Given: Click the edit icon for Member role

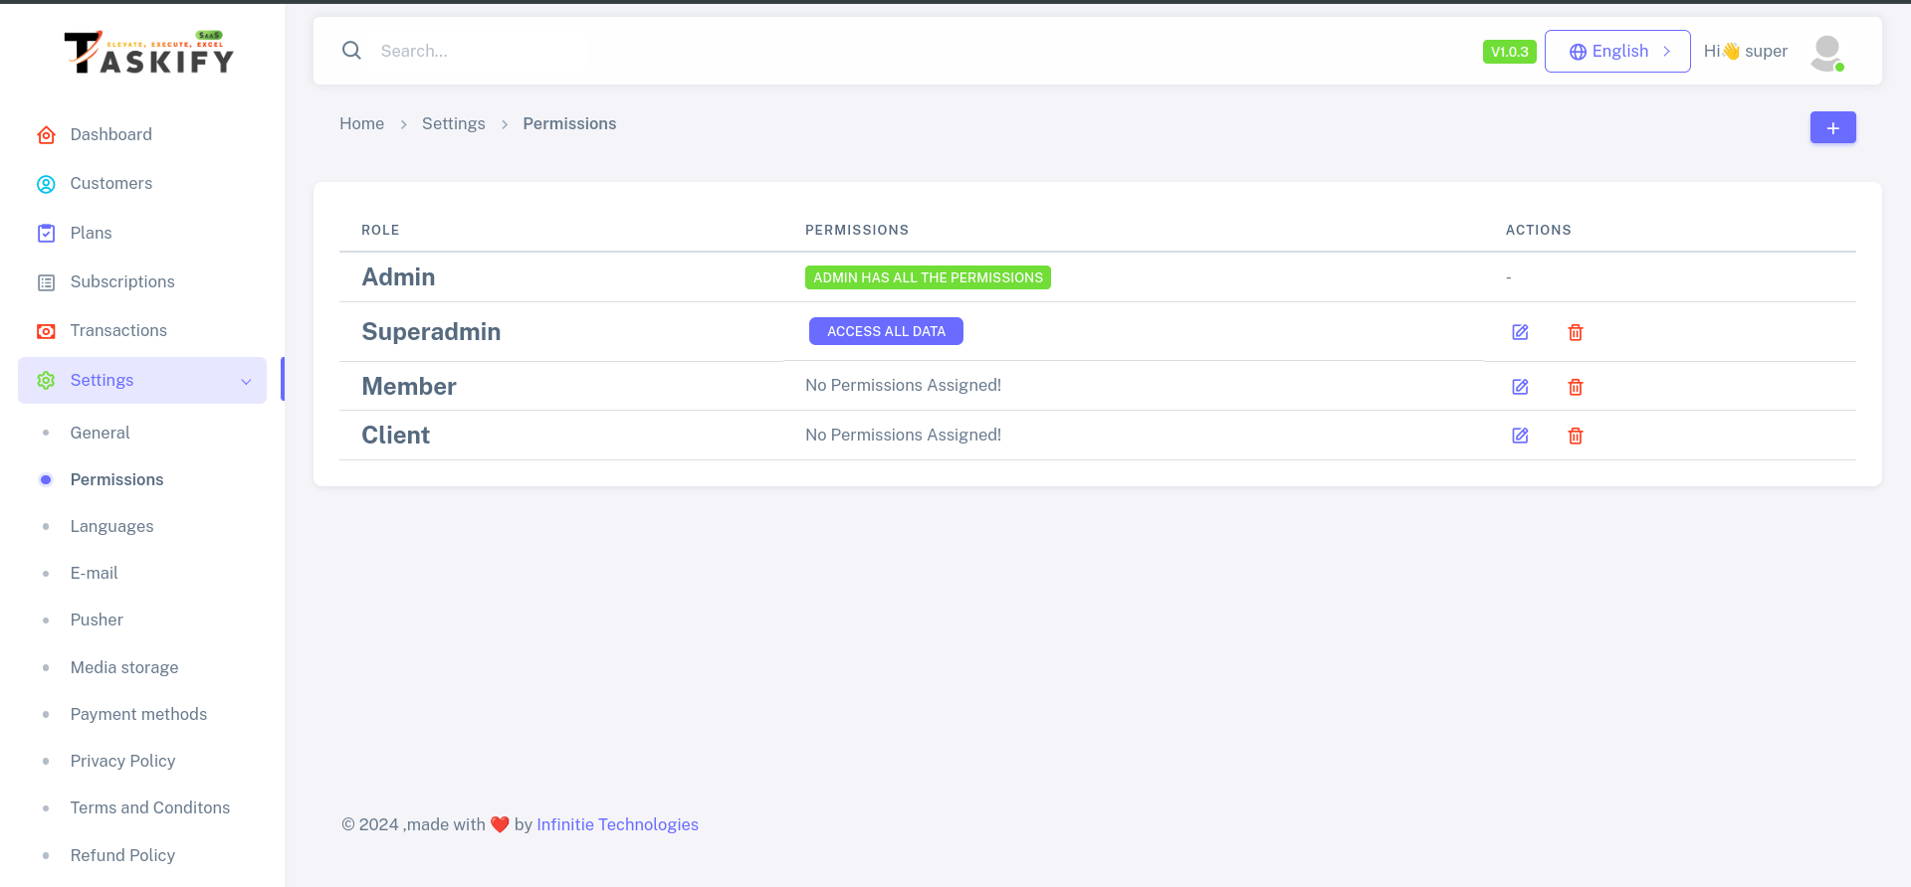Looking at the screenshot, I should [1520, 387].
